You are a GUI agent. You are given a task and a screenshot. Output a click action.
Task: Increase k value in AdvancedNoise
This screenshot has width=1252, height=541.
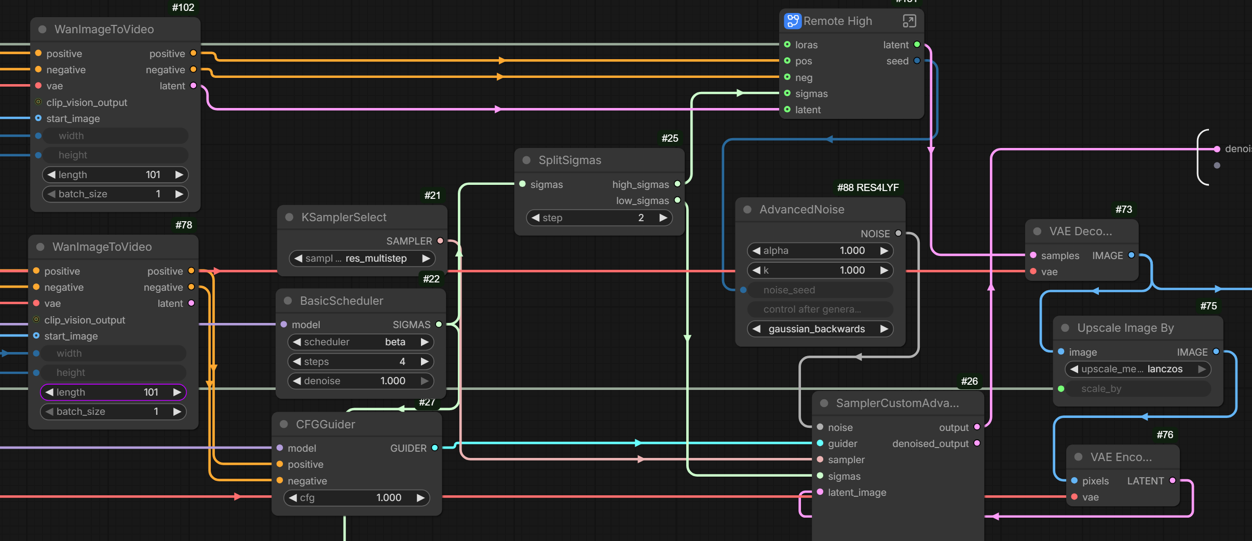pyautogui.click(x=884, y=270)
